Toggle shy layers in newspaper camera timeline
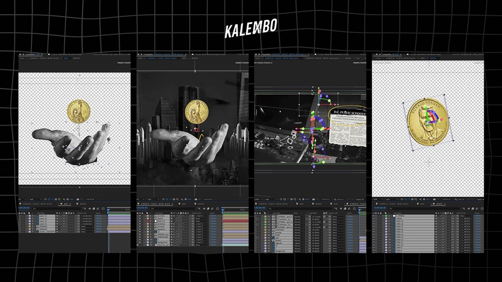This screenshot has height=282, width=502. click(341, 208)
